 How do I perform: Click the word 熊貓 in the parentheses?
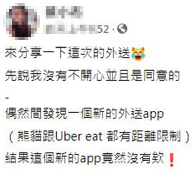pos(30,136)
